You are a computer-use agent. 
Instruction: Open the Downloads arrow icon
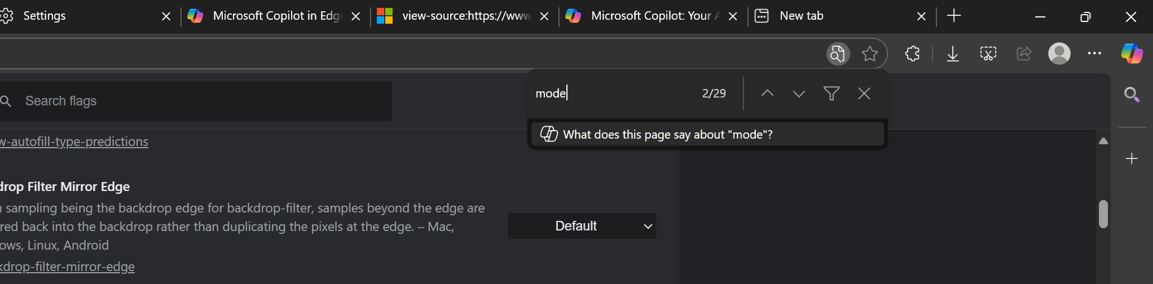[953, 54]
